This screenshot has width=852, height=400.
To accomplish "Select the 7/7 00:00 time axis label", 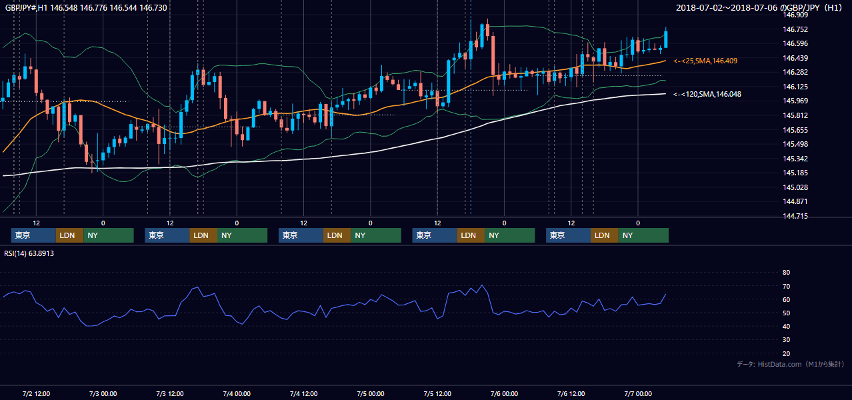I will [638, 393].
